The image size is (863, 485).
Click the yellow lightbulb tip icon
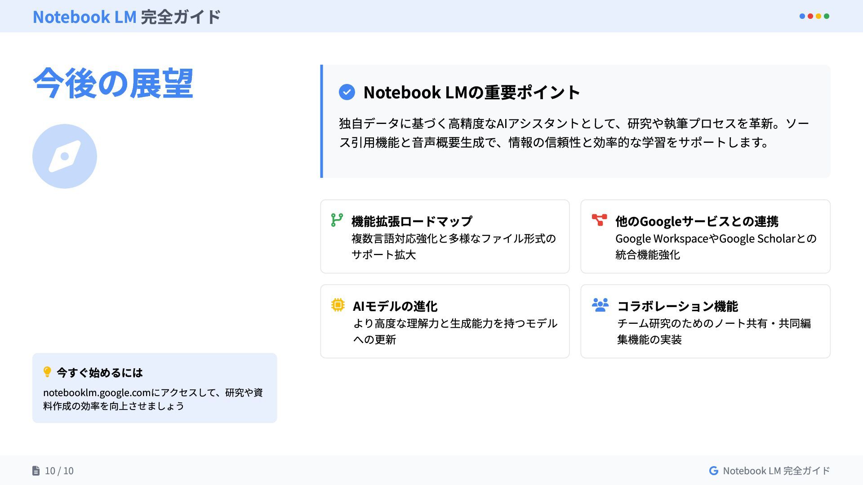47,372
